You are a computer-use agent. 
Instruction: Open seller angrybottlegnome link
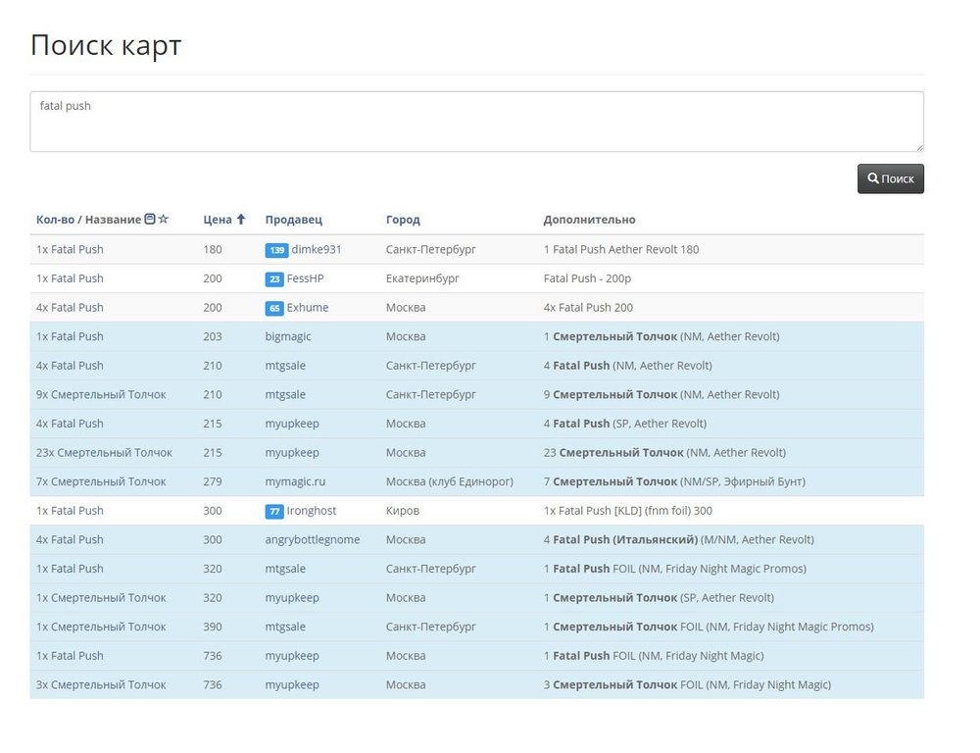click(312, 539)
